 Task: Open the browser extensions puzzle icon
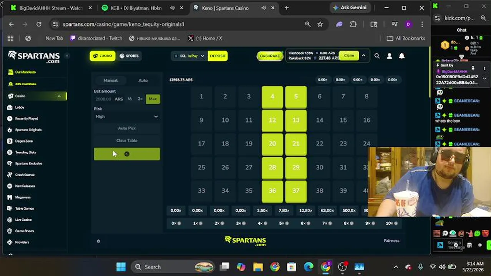click(x=353, y=24)
